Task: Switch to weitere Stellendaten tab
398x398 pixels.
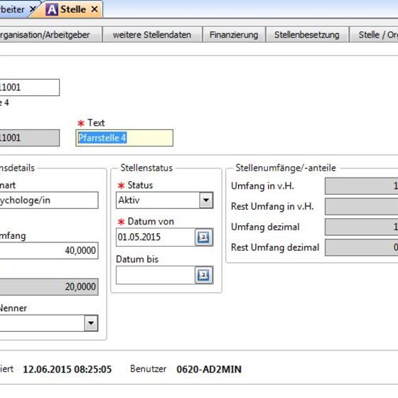Action: point(152,35)
